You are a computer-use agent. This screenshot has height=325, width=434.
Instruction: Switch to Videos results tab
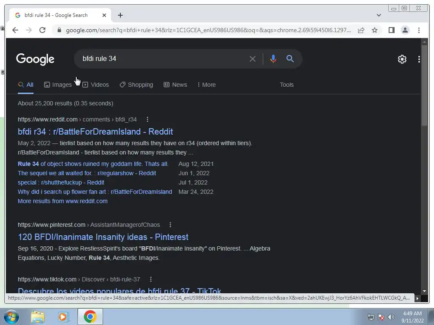pyautogui.click(x=96, y=85)
